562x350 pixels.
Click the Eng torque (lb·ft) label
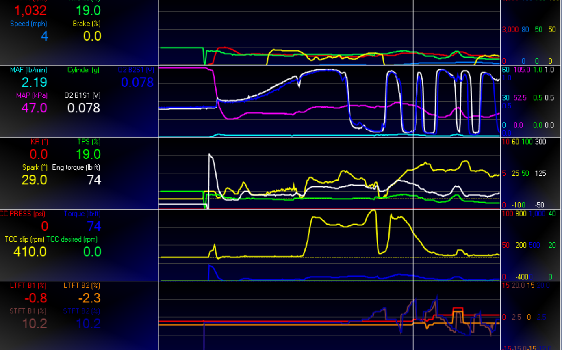[x=76, y=167]
